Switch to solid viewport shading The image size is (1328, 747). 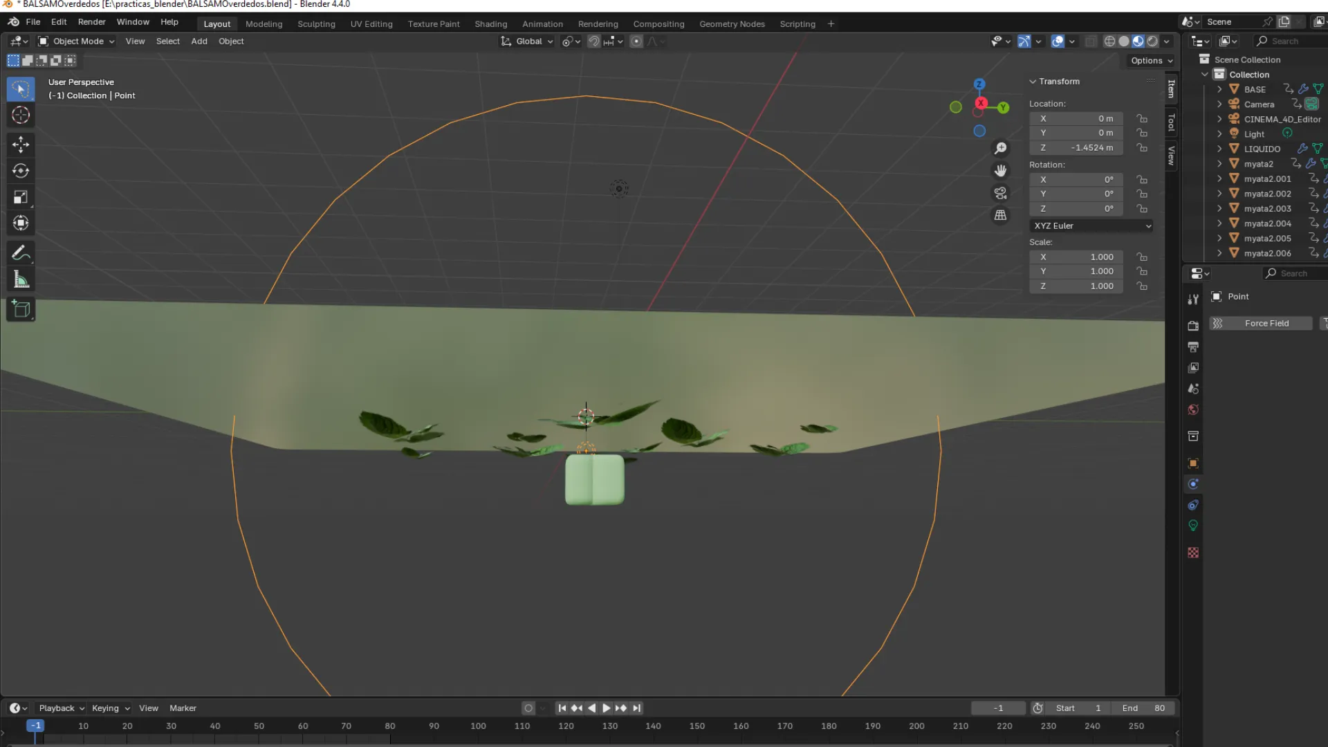pyautogui.click(x=1124, y=41)
